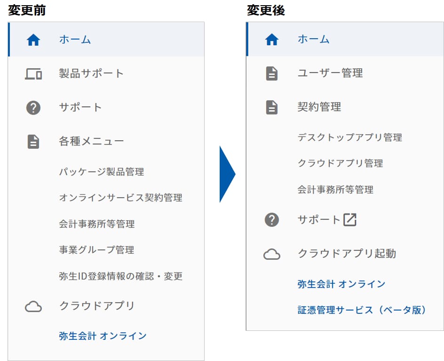Choose クラウドアプリ管理 in the 変更後 menu
Viewport: 444px width, 361px height.
340,163
